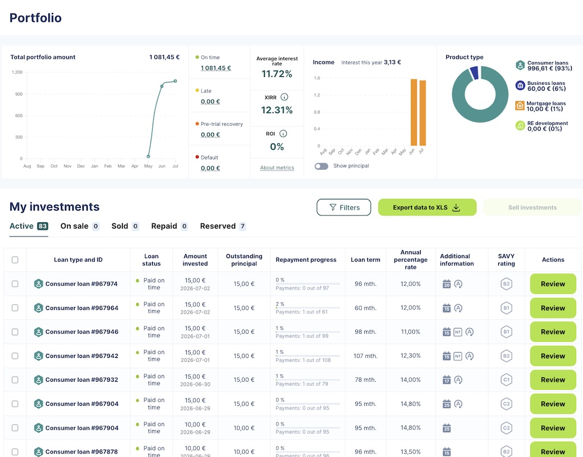Click the C1 rating hexagon for loan #967932
Viewport: 583px width, 457px height.
click(x=506, y=380)
